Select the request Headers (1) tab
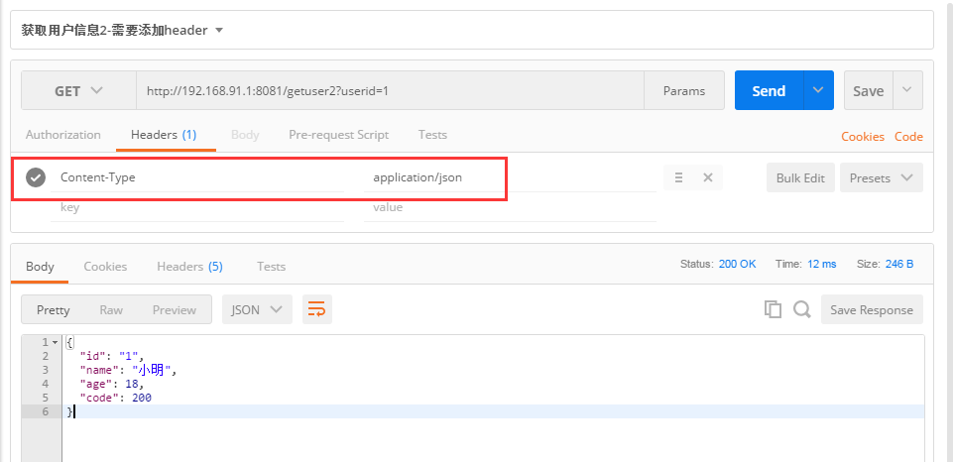The width and height of the screenshot is (955, 462). point(164,135)
